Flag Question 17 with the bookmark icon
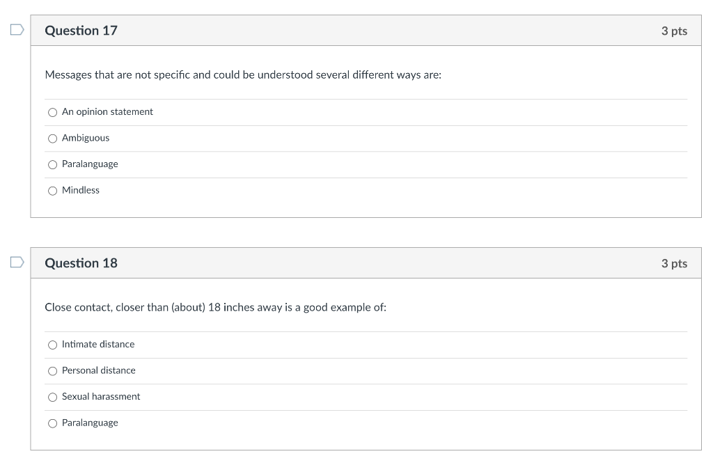The image size is (713, 463). click(x=17, y=30)
